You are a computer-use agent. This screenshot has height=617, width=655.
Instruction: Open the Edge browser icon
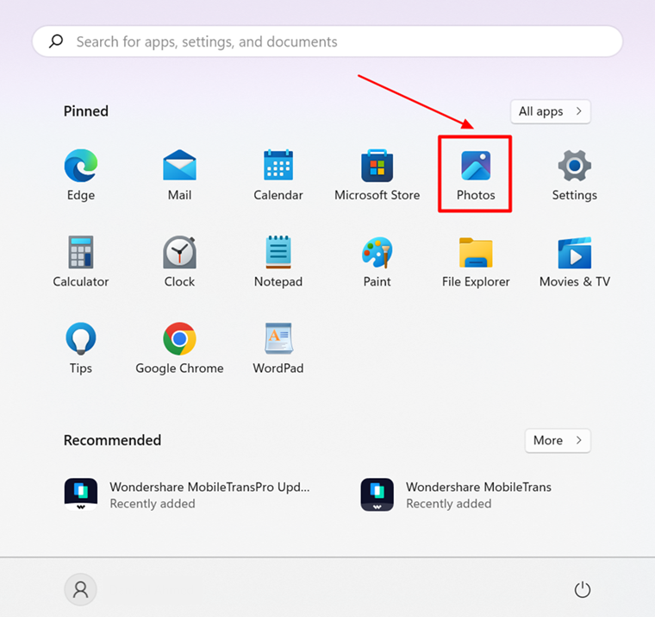81,166
